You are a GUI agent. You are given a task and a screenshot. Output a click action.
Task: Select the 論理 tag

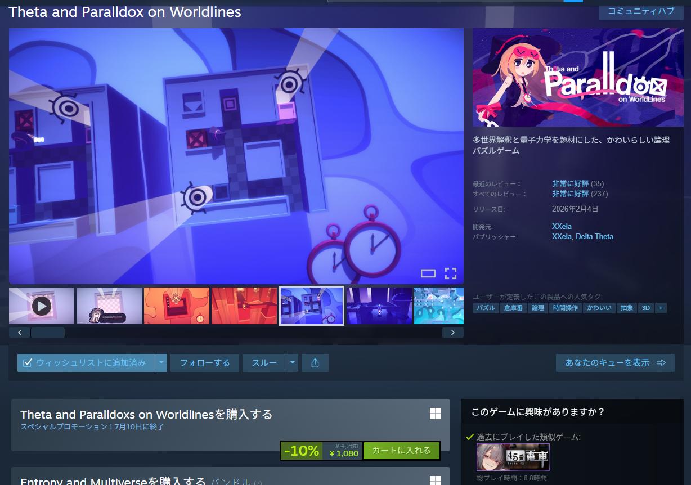coord(538,308)
